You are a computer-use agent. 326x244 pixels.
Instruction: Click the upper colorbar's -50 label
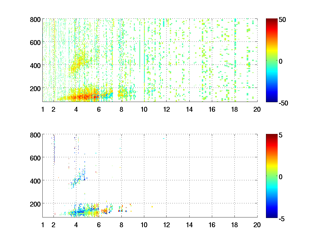point(284,103)
